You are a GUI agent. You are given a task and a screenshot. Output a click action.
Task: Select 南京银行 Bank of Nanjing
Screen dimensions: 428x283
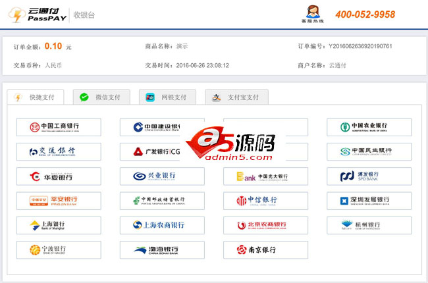(265, 250)
